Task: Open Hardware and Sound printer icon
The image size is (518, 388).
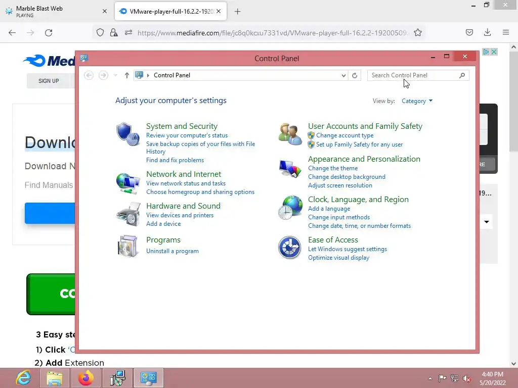Action: [128, 214]
